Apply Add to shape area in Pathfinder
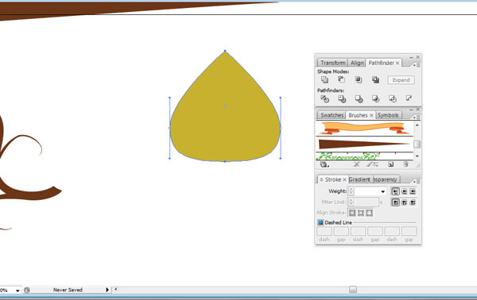Viewport: 477px width, 300px height. pos(324,79)
